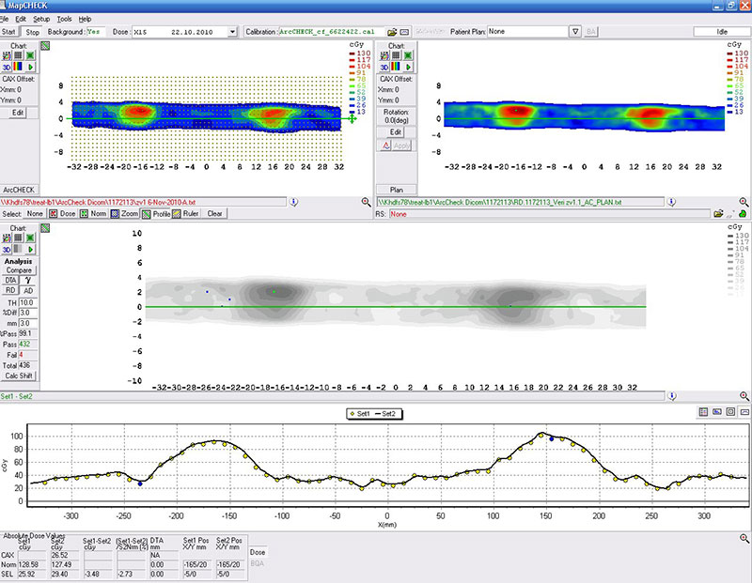Click the green detector icon in the ArcCHECK measured panel

point(30,55)
